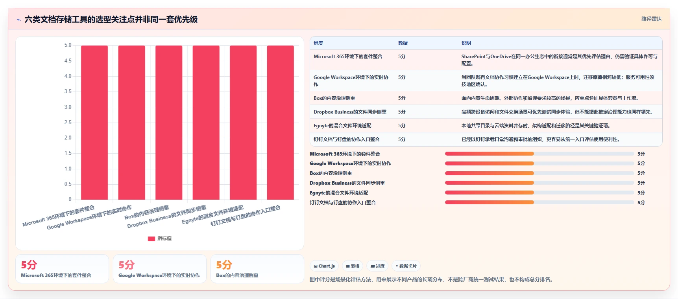Select table row Dropbox Business的文件同步侧重

(486, 112)
